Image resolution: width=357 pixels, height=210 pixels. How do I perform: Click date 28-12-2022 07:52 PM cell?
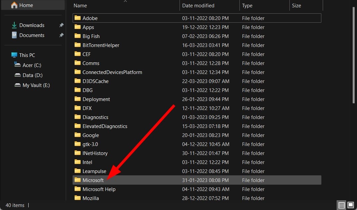[205, 198]
